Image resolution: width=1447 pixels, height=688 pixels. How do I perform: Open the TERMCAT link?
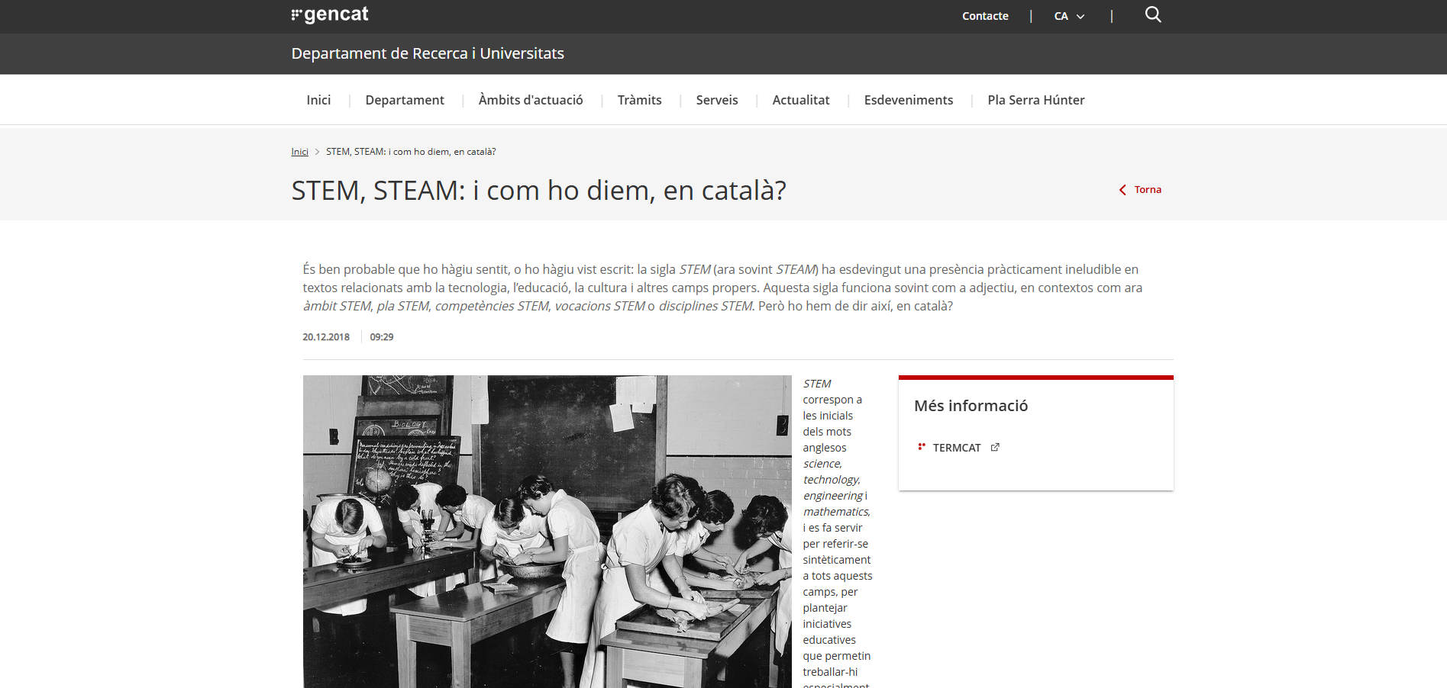[957, 448]
